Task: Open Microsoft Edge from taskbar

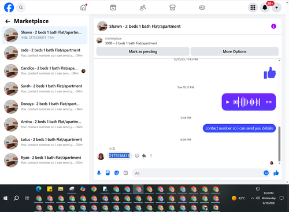Action: (x=39, y=189)
